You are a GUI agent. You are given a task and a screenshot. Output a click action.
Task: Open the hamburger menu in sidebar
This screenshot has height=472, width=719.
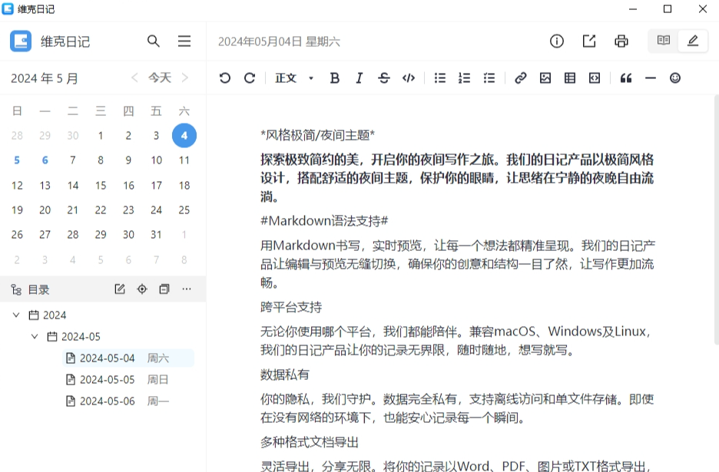[184, 41]
